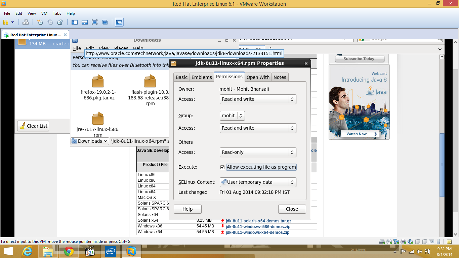Click the sound card status icon
459x258 pixels.
click(x=410, y=242)
